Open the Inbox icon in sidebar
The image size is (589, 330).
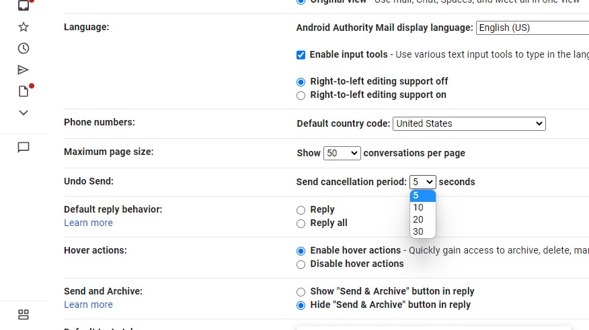coord(24,5)
